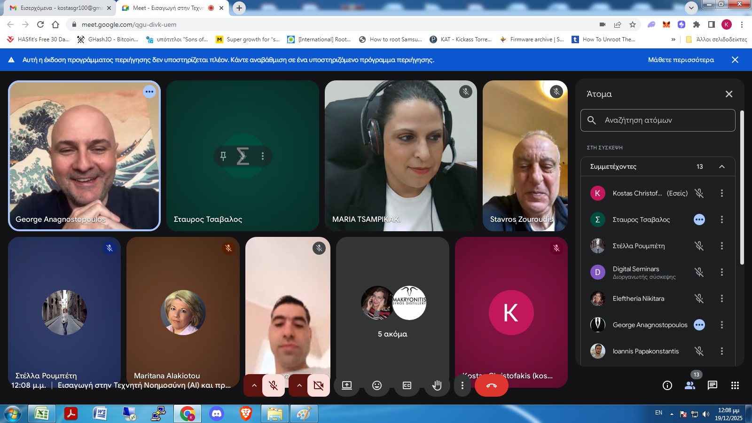Click the Present screen icon

click(x=347, y=385)
